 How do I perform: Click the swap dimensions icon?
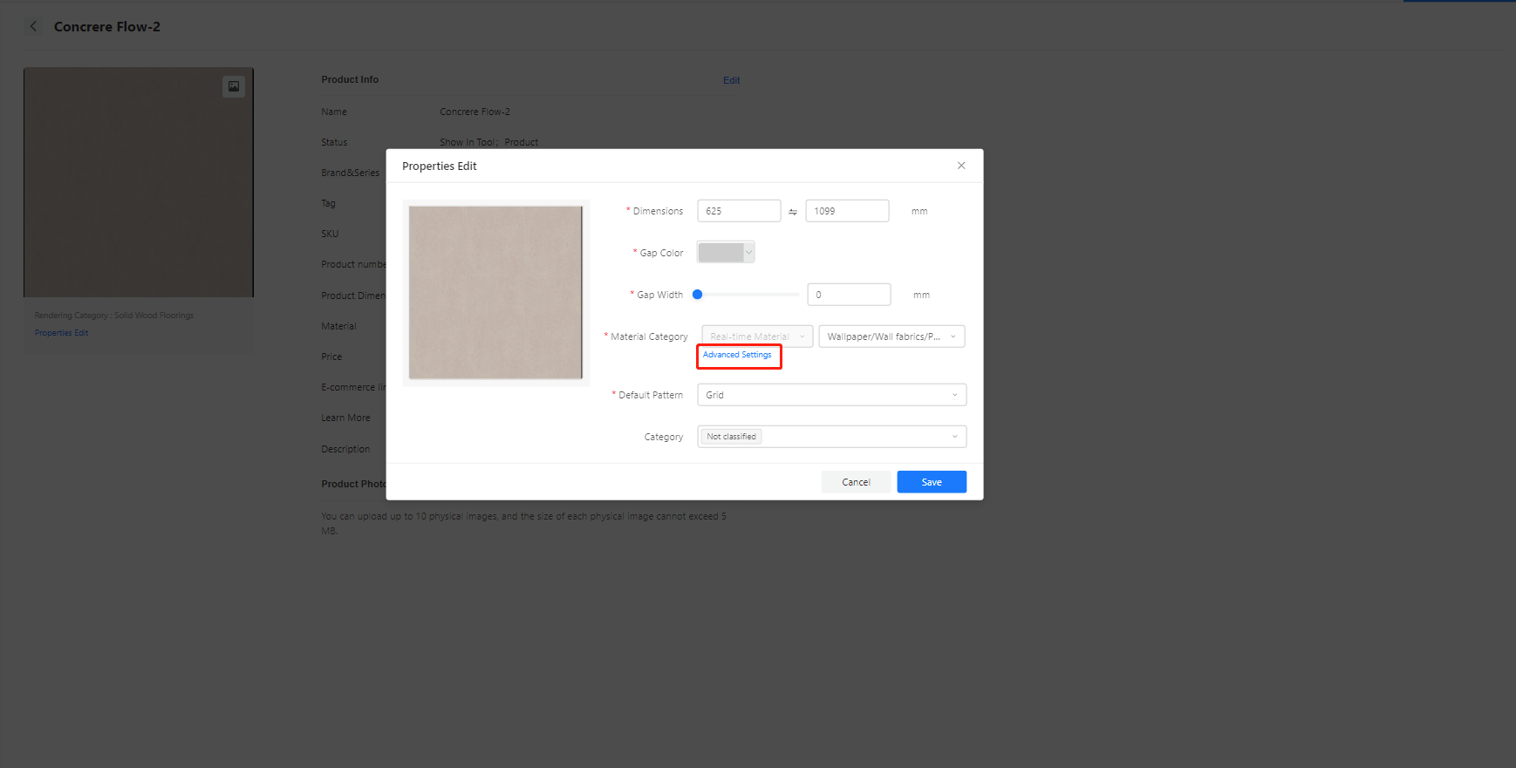pyautogui.click(x=793, y=212)
